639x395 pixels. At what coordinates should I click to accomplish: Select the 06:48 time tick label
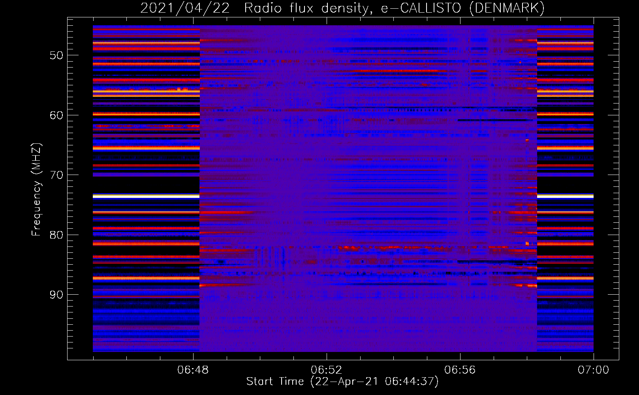[x=193, y=370]
